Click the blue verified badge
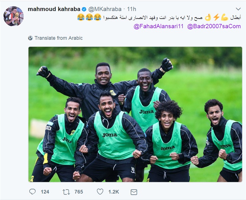Viewport: 246px width, 200px height. coord(84,10)
